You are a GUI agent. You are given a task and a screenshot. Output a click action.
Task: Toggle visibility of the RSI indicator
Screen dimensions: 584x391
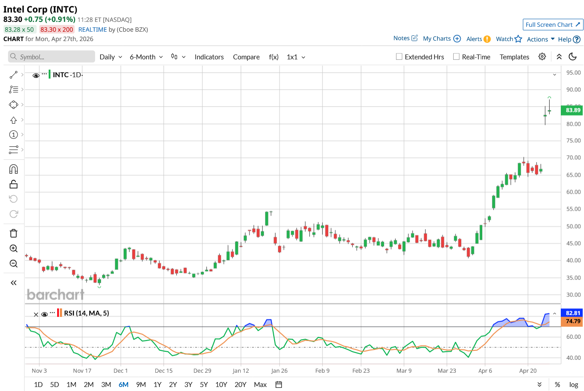(x=44, y=314)
